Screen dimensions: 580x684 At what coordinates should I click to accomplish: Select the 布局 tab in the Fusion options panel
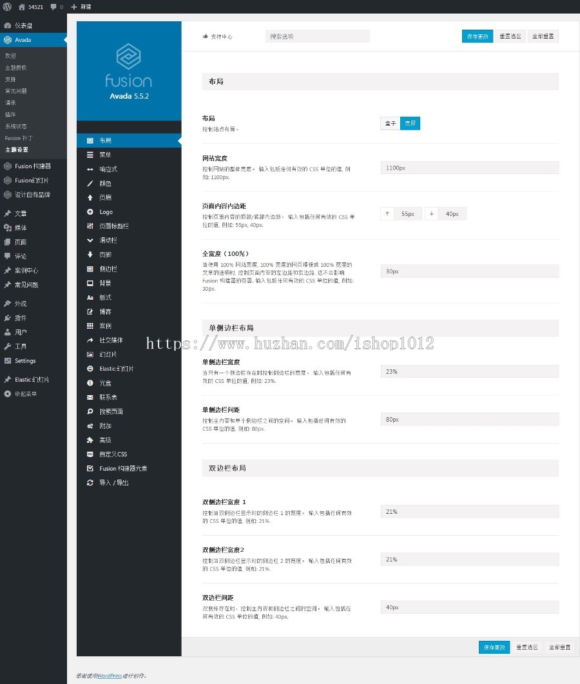click(x=129, y=141)
